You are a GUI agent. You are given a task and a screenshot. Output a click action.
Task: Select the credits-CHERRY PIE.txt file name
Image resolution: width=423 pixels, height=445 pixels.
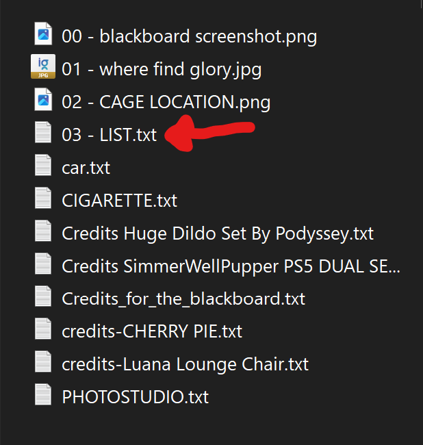click(152, 331)
